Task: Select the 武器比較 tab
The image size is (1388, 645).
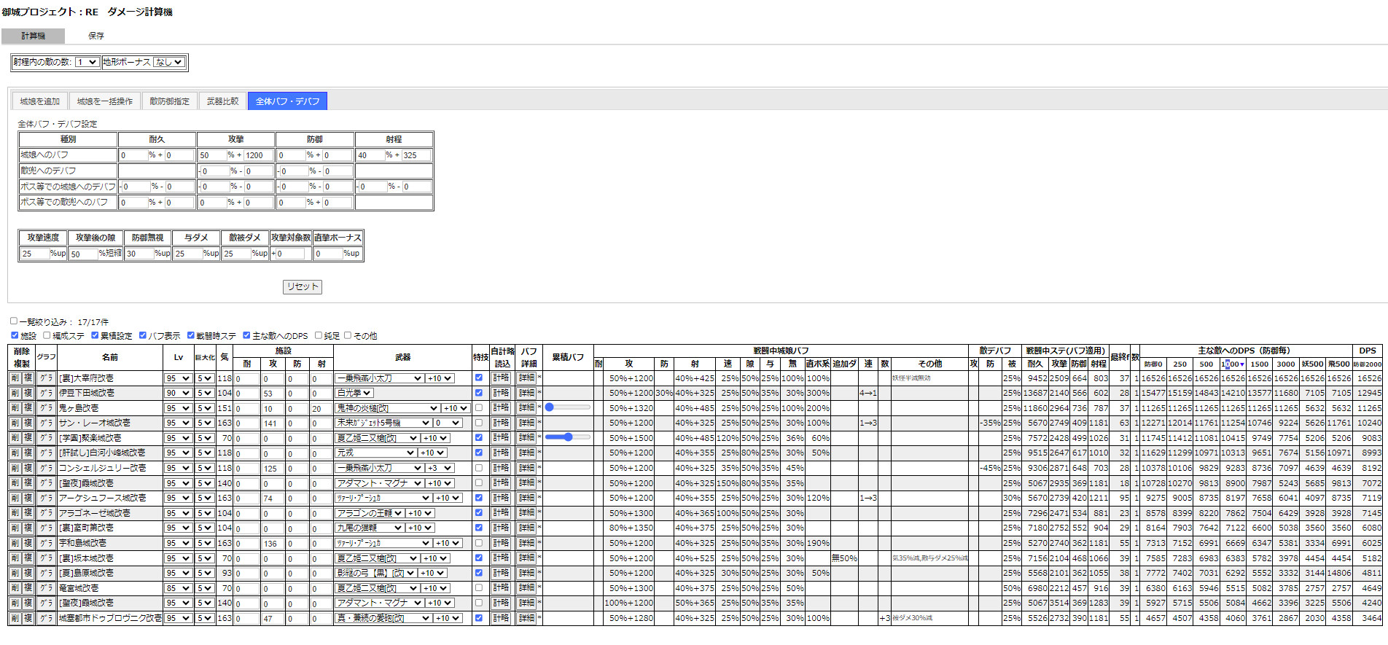Action: [222, 101]
